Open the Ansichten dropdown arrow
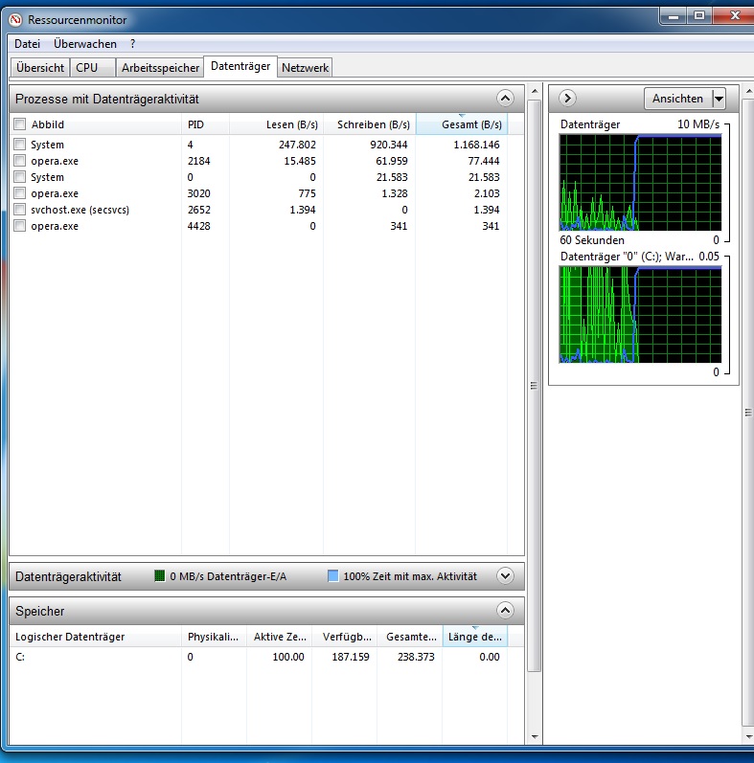Image resolution: width=754 pixels, height=763 pixels. pos(719,99)
